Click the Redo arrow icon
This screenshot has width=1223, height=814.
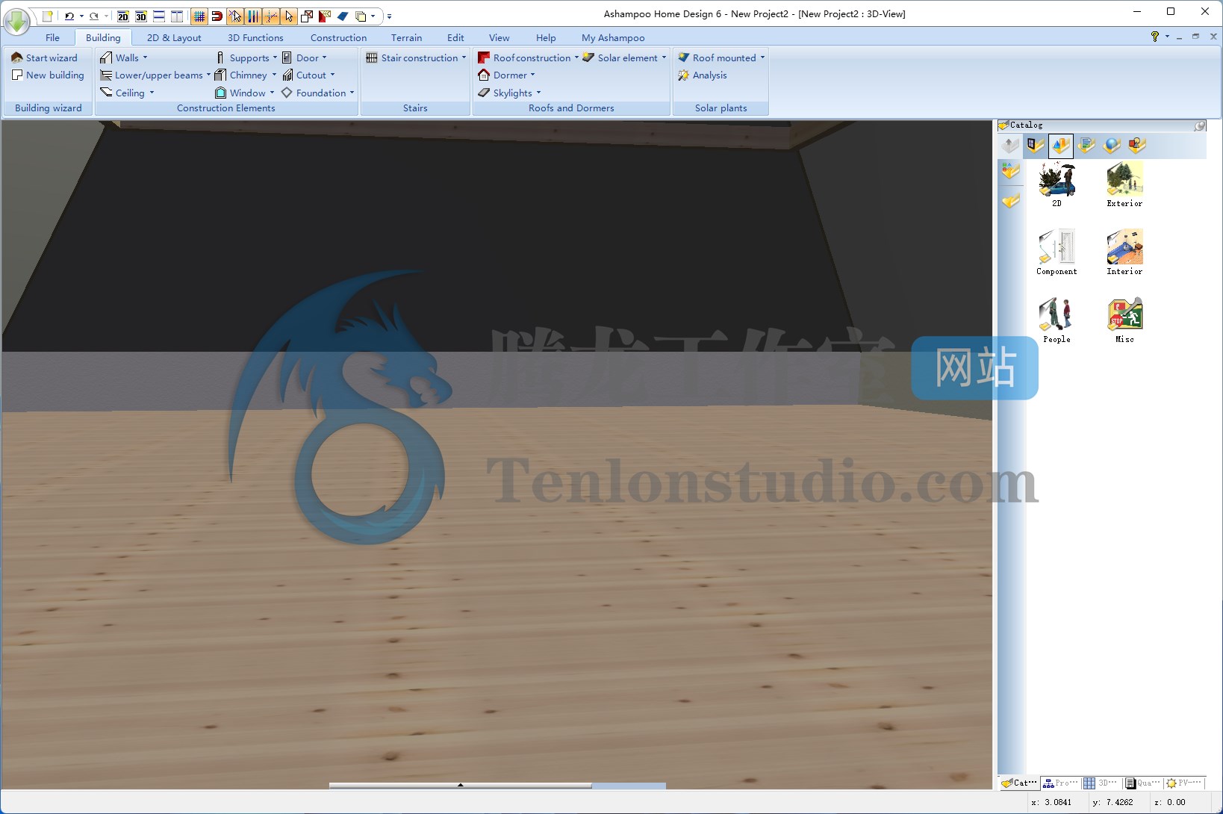click(94, 16)
